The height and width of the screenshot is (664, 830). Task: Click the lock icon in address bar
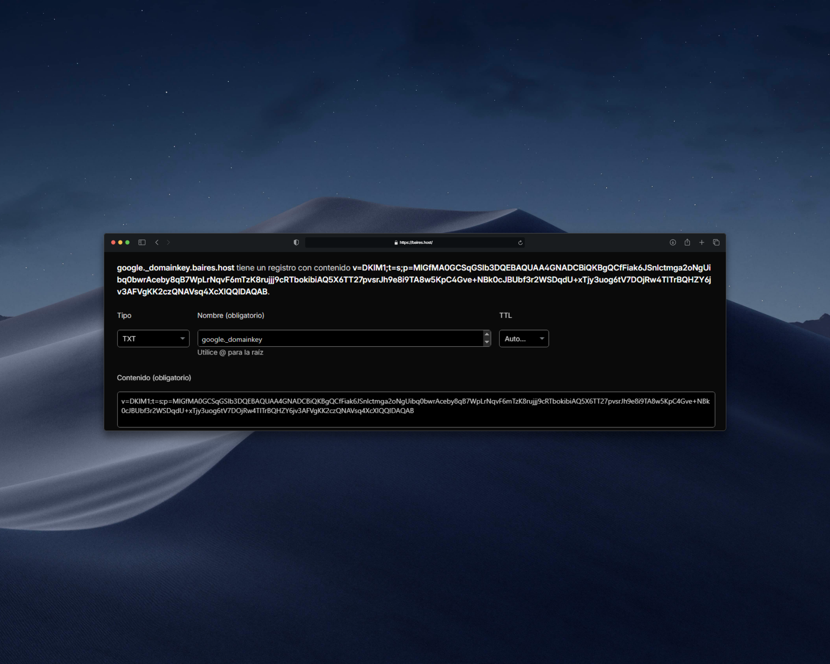click(396, 243)
